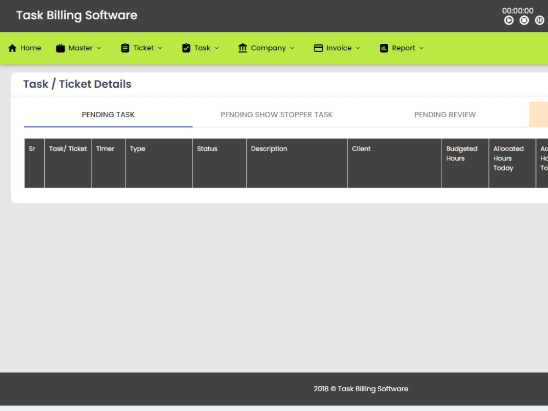
Task: Click the 2018 © Task Billing Software footer
Action: [x=361, y=389]
